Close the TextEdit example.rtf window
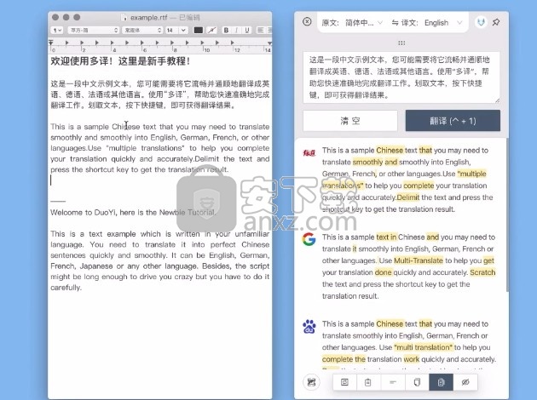The image size is (537, 400). coord(55,17)
